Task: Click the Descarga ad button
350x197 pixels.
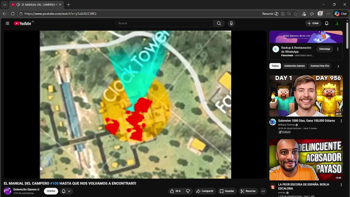Action: [x=325, y=49]
